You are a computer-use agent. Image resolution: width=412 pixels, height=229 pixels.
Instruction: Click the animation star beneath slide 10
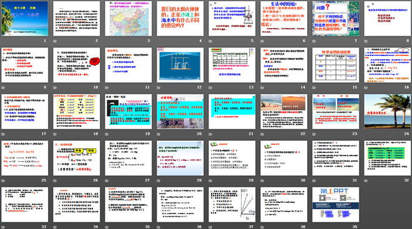click(x=55, y=88)
